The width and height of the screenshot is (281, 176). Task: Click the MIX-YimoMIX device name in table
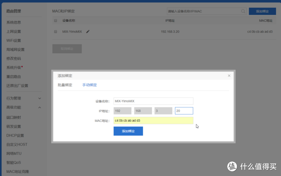click(72, 31)
